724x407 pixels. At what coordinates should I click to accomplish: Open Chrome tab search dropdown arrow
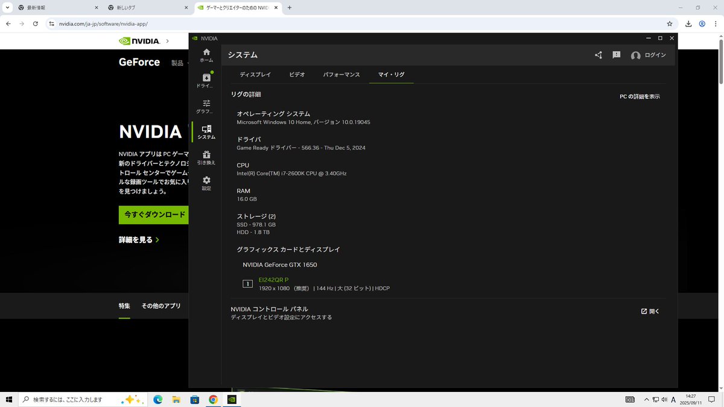click(x=7, y=8)
